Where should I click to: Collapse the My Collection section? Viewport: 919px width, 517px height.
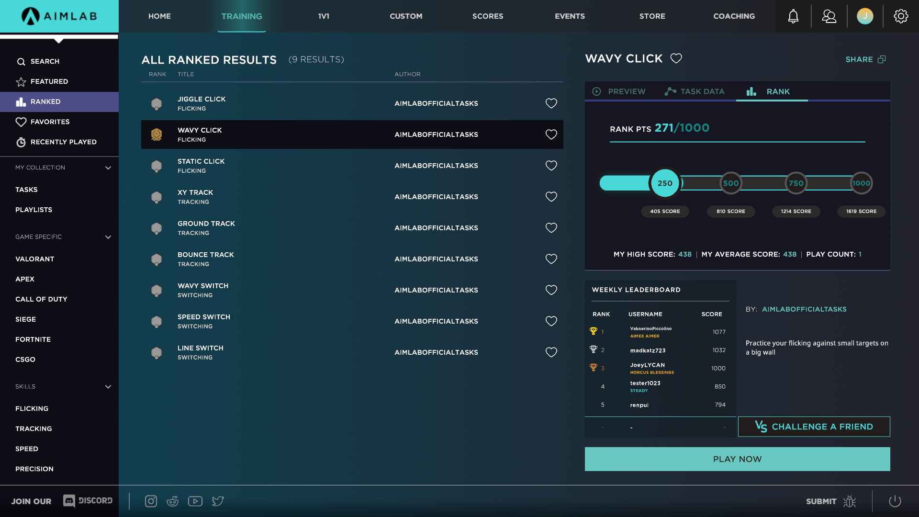108,168
